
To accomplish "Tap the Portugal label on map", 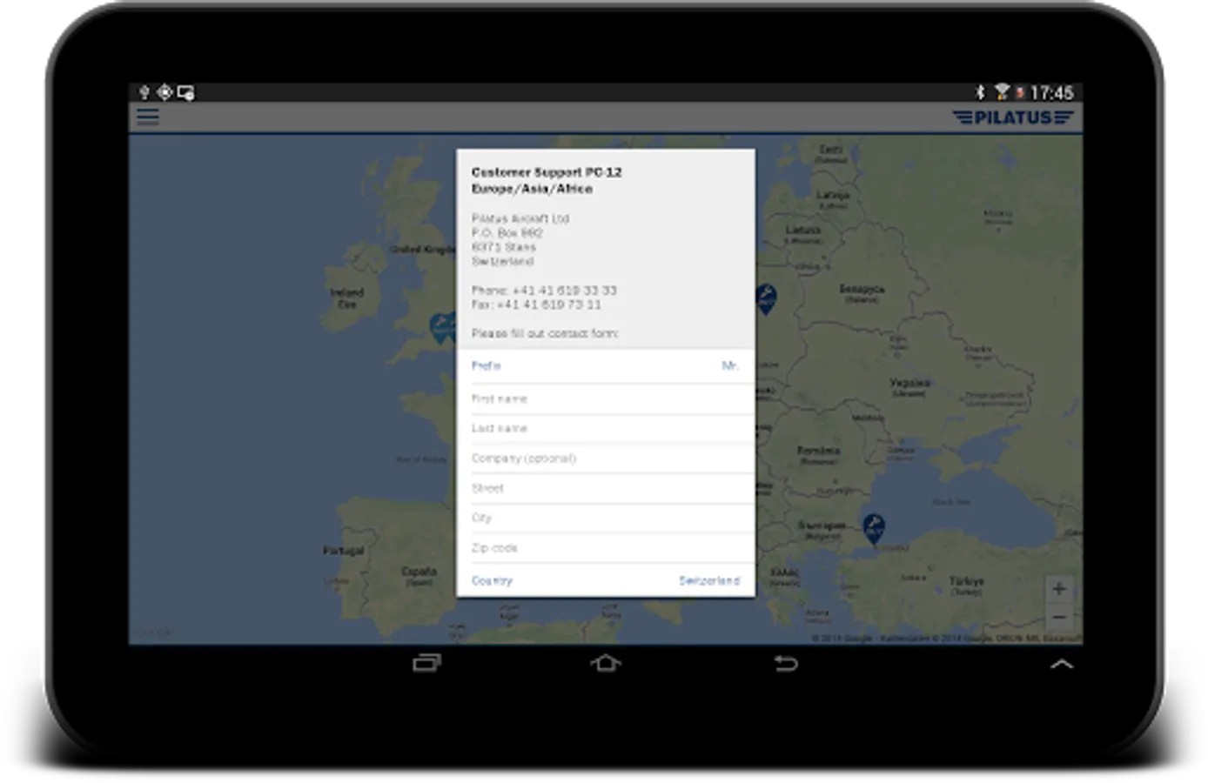I will pos(344,551).
